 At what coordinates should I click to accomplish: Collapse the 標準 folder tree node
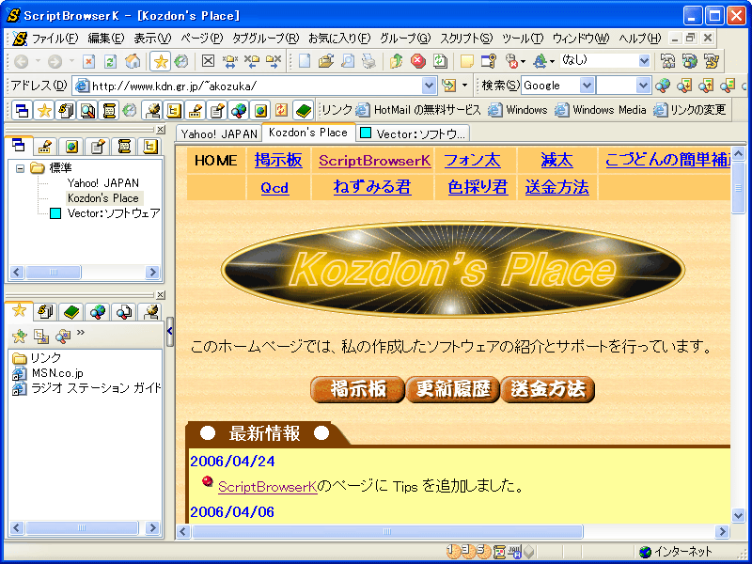point(20,168)
